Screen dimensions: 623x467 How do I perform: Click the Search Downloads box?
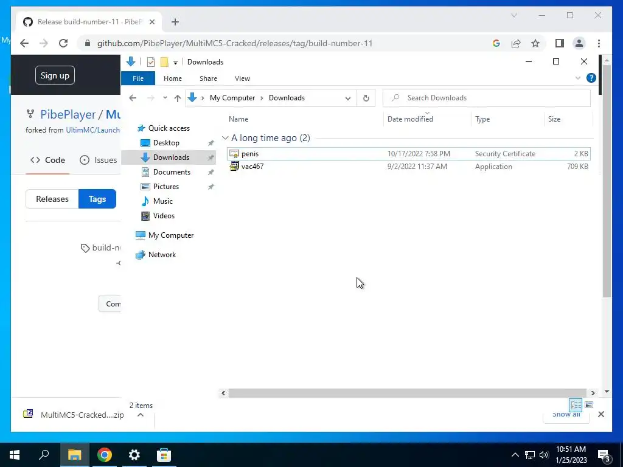(486, 98)
